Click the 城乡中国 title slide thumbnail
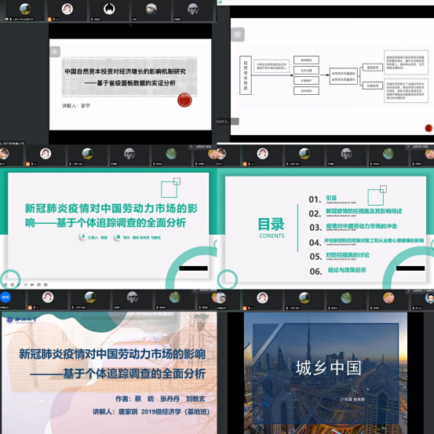 coord(326,373)
